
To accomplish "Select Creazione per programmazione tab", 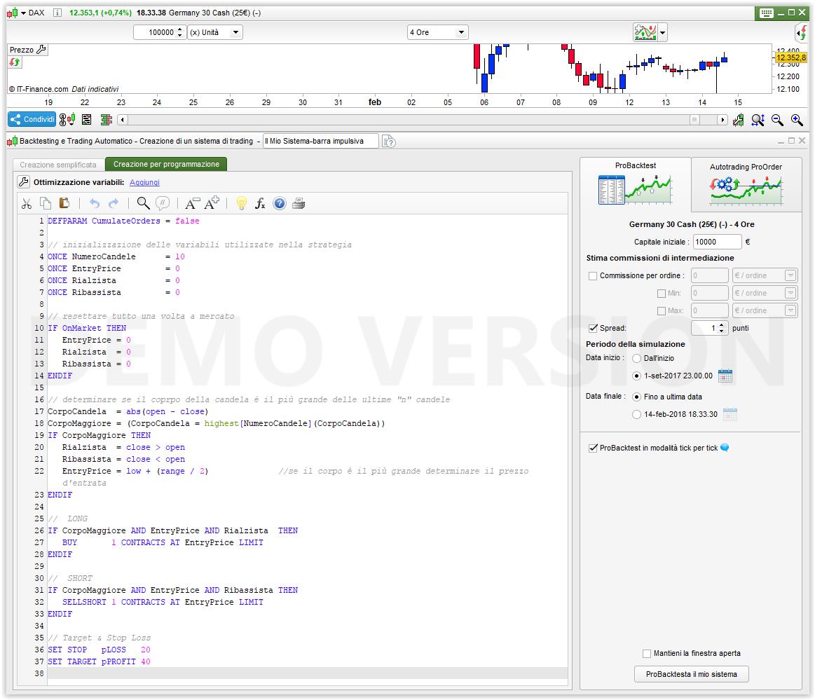I will [166, 164].
